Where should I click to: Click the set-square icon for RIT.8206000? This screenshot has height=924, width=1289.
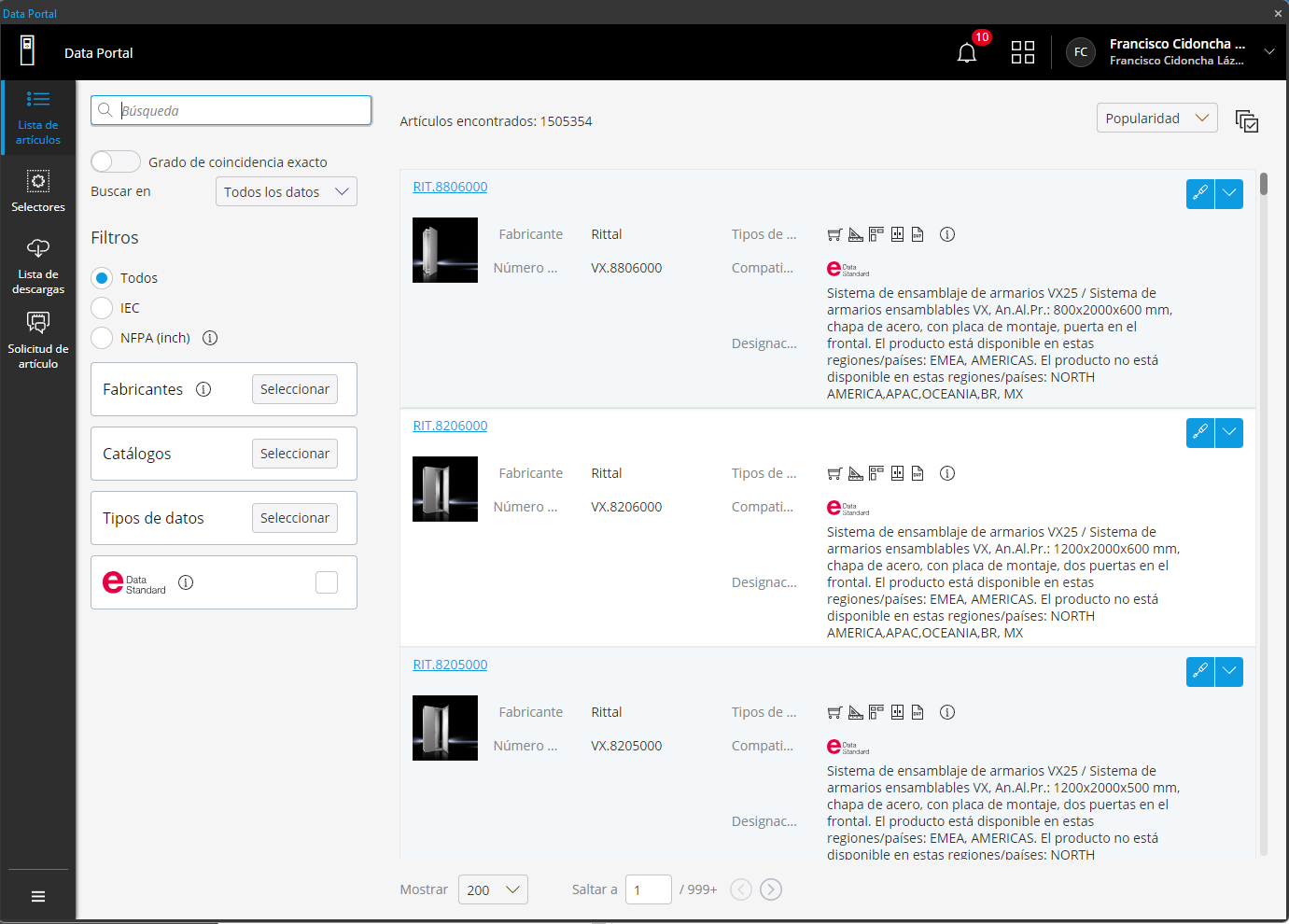click(x=856, y=473)
